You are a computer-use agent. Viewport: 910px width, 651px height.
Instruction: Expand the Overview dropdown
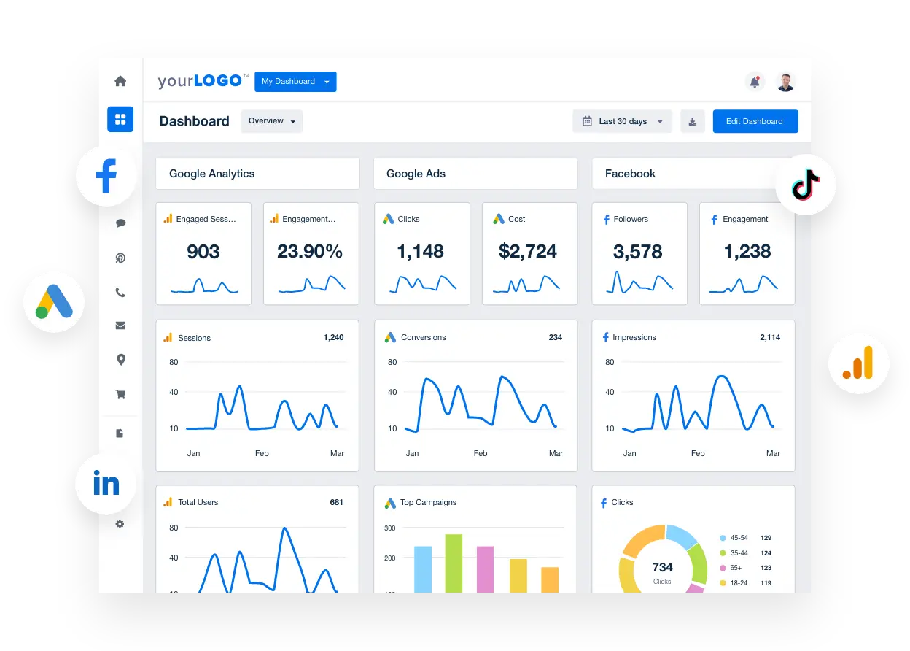[271, 121]
